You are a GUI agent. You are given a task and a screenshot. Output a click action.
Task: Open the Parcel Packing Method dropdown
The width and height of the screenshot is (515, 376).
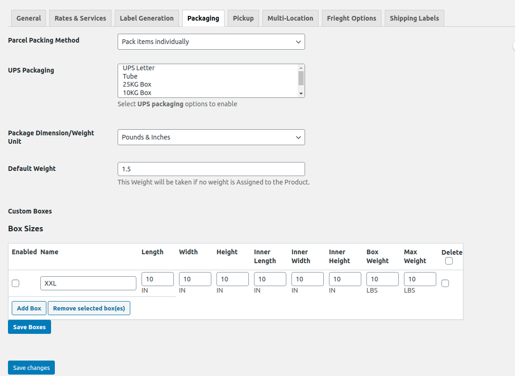pyautogui.click(x=211, y=42)
